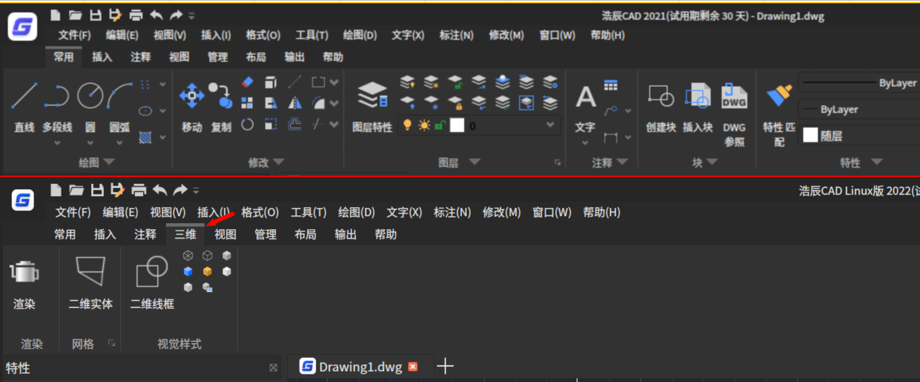
Task: Pick the 多段线 polyline tool in CAD 2021
Action: (57, 107)
